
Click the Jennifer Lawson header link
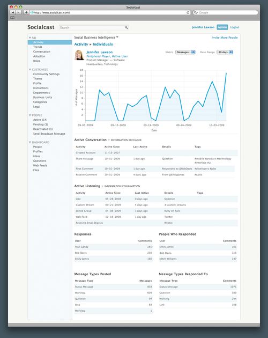click(203, 27)
